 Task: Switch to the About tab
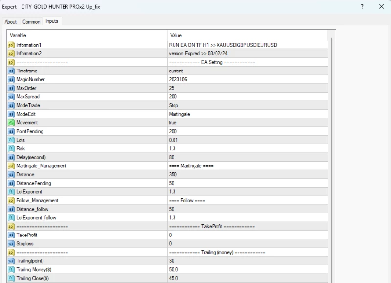(10, 22)
